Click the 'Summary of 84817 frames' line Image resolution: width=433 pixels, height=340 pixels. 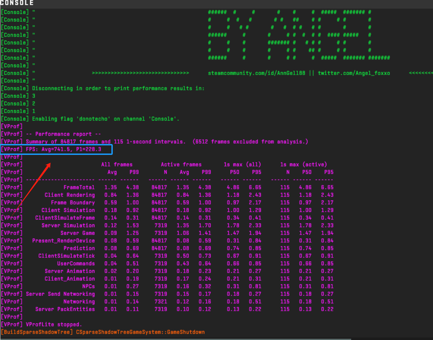pyautogui.click(x=155, y=142)
